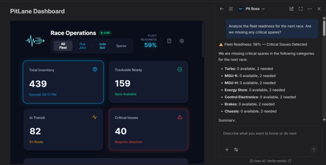Click the In Transit pulse icon
The height and width of the screenshot is (165, 326).
[94, 117]
